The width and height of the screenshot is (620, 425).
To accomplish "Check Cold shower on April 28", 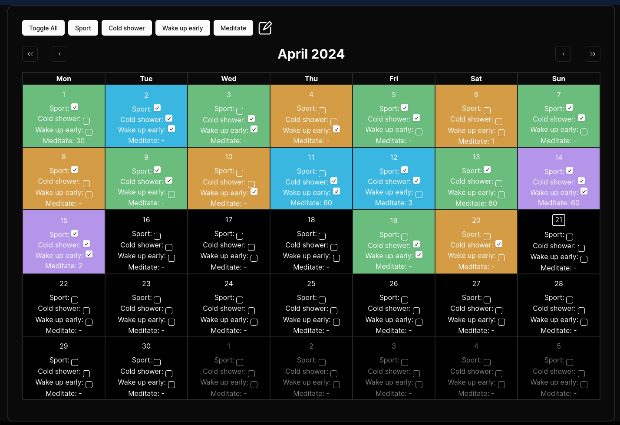I will [581, 311].
